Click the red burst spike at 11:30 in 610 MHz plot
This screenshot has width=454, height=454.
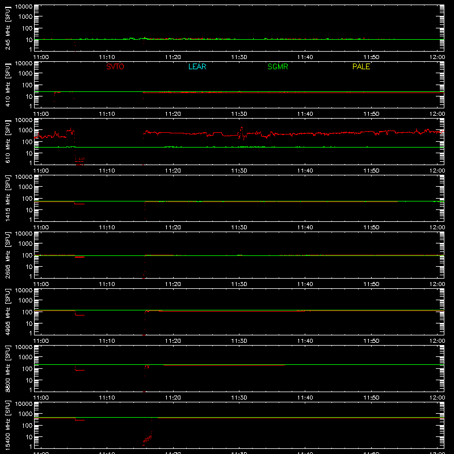click(x=242, y=133)
